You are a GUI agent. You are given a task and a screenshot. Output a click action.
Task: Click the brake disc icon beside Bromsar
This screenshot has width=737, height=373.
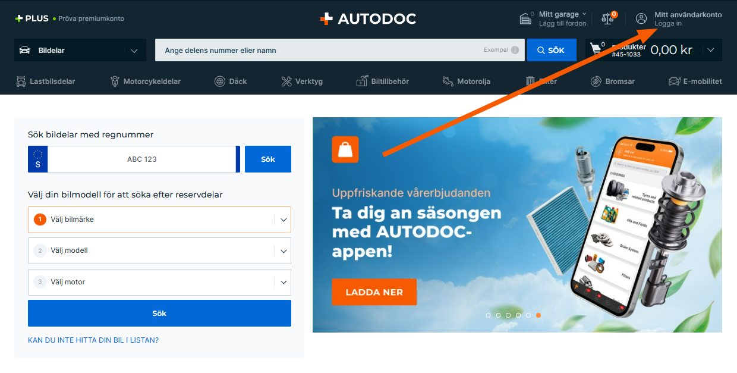596,81
